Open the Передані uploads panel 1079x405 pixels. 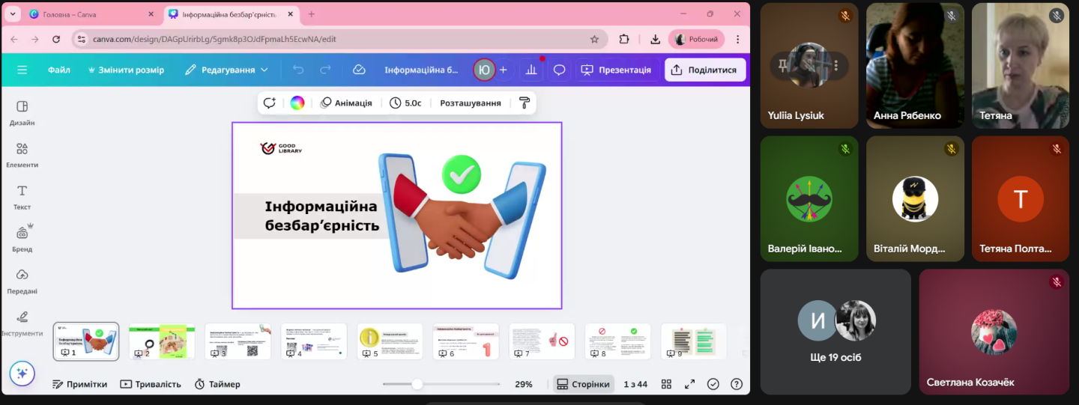click(22, 281)
